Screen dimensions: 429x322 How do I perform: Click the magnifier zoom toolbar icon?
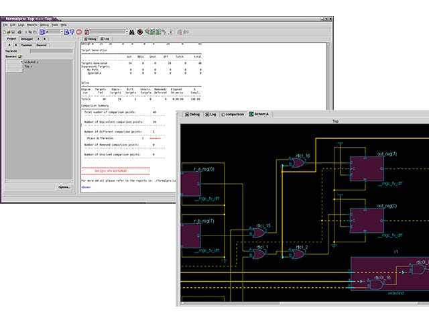(147, 32)
